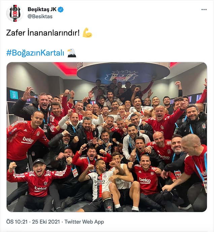The height and width of the screenshot is (232, 214).
Task: Click the red accreditation badge on lanyard
Action: (75, 173)
